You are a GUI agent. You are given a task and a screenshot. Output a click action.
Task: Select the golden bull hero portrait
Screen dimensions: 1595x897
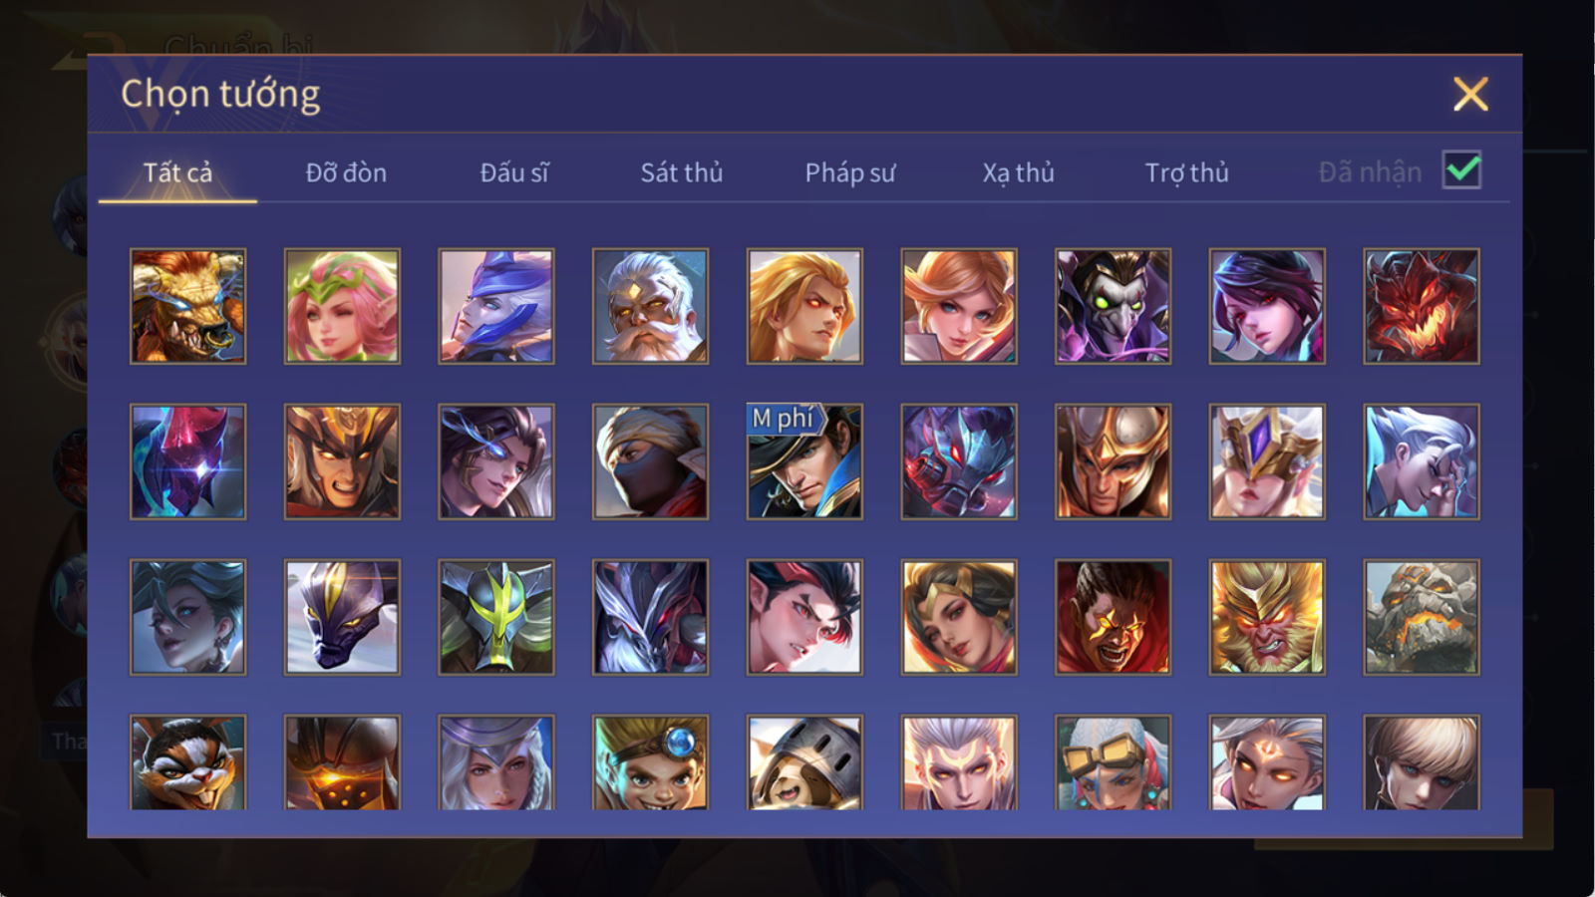[187, 306]
